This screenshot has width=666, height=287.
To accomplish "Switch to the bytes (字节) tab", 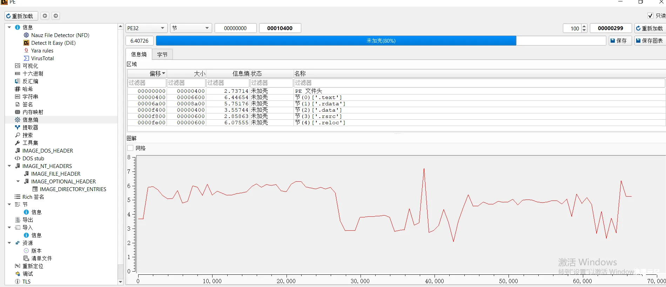I will click(x=162, y=55).
